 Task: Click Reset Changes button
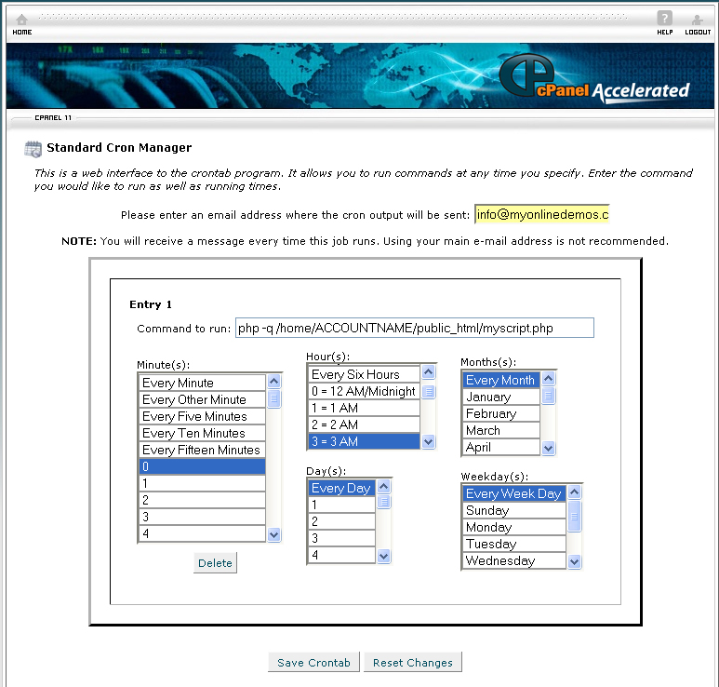[x=413, y=662]
